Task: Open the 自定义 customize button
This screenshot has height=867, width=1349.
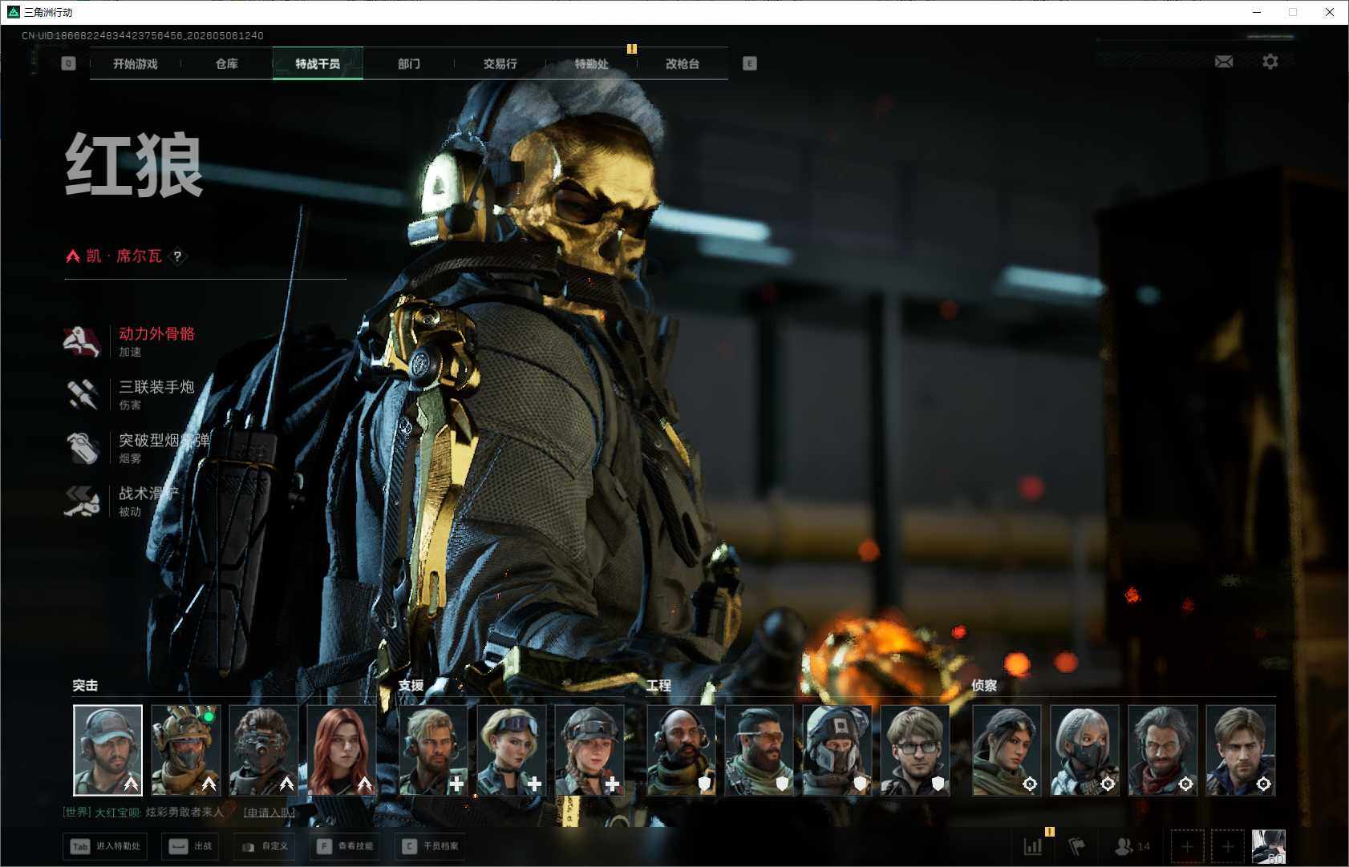Action: coord(265,846)
